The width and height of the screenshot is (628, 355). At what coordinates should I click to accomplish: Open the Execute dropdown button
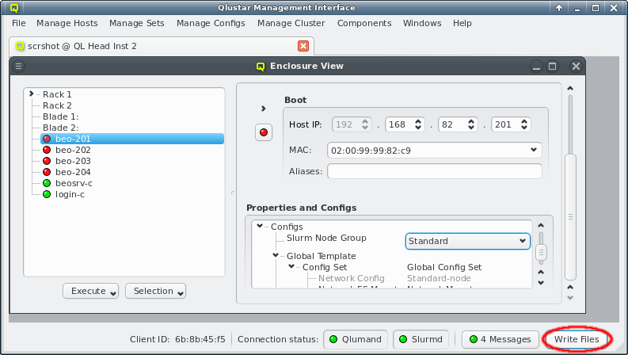[x=90, y=291]
